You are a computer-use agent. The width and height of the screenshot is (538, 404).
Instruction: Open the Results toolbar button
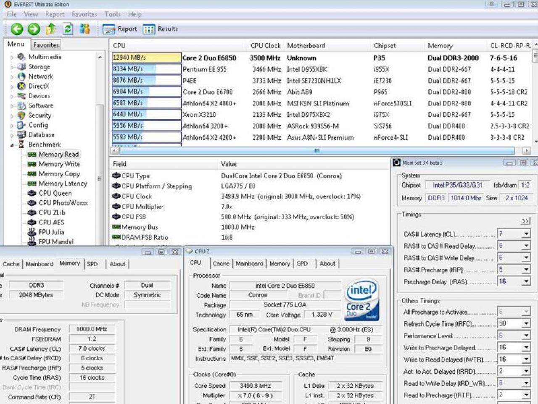tap(160, 29)
